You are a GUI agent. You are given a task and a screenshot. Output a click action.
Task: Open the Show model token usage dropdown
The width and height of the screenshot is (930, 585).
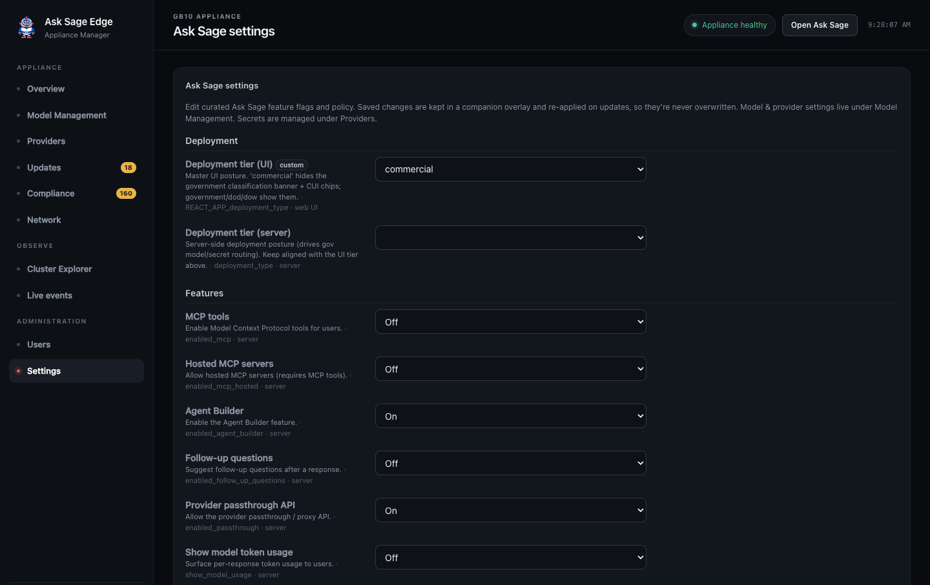[511, 557]
